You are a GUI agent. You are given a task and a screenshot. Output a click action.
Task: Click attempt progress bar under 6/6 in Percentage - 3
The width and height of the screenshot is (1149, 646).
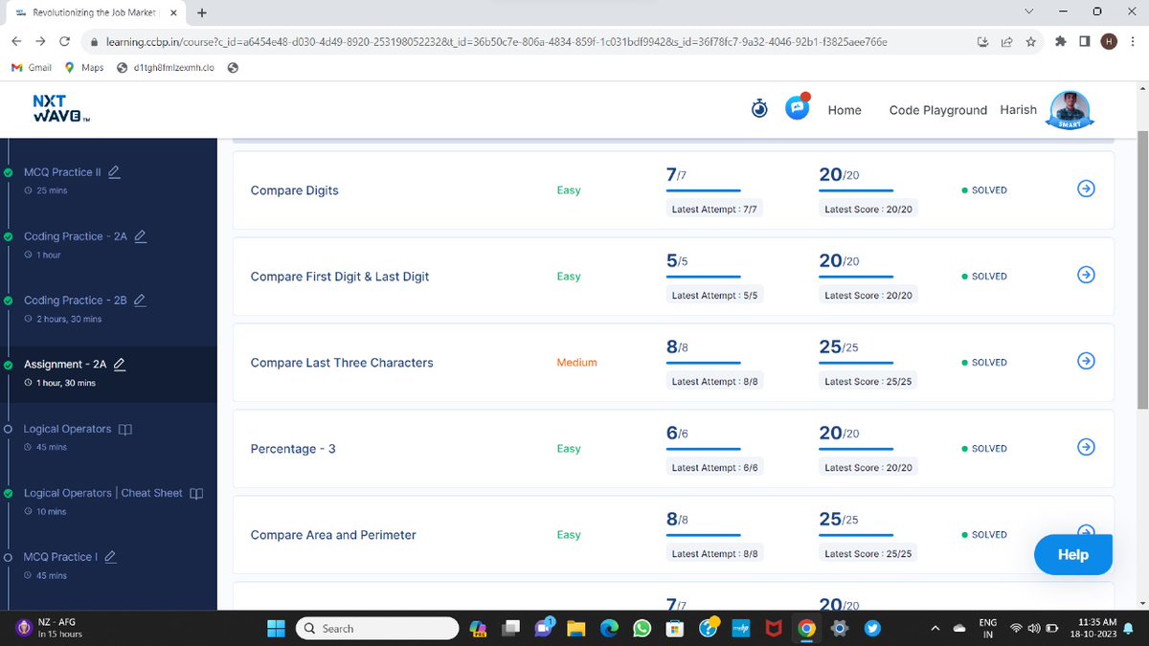[703, 449]
